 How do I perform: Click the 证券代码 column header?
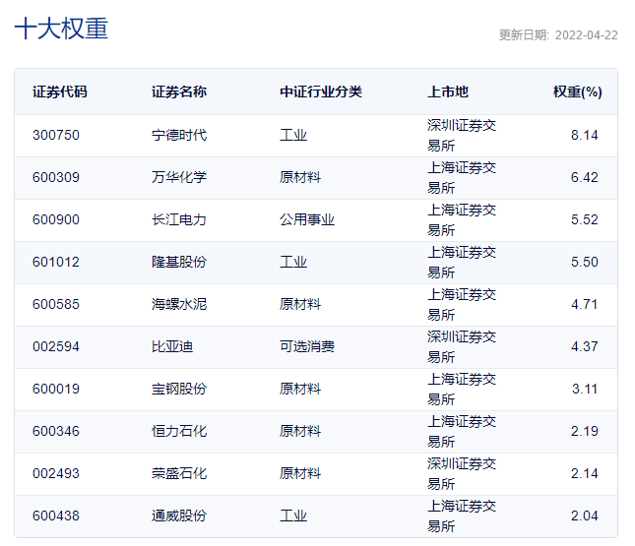point(59,91)
